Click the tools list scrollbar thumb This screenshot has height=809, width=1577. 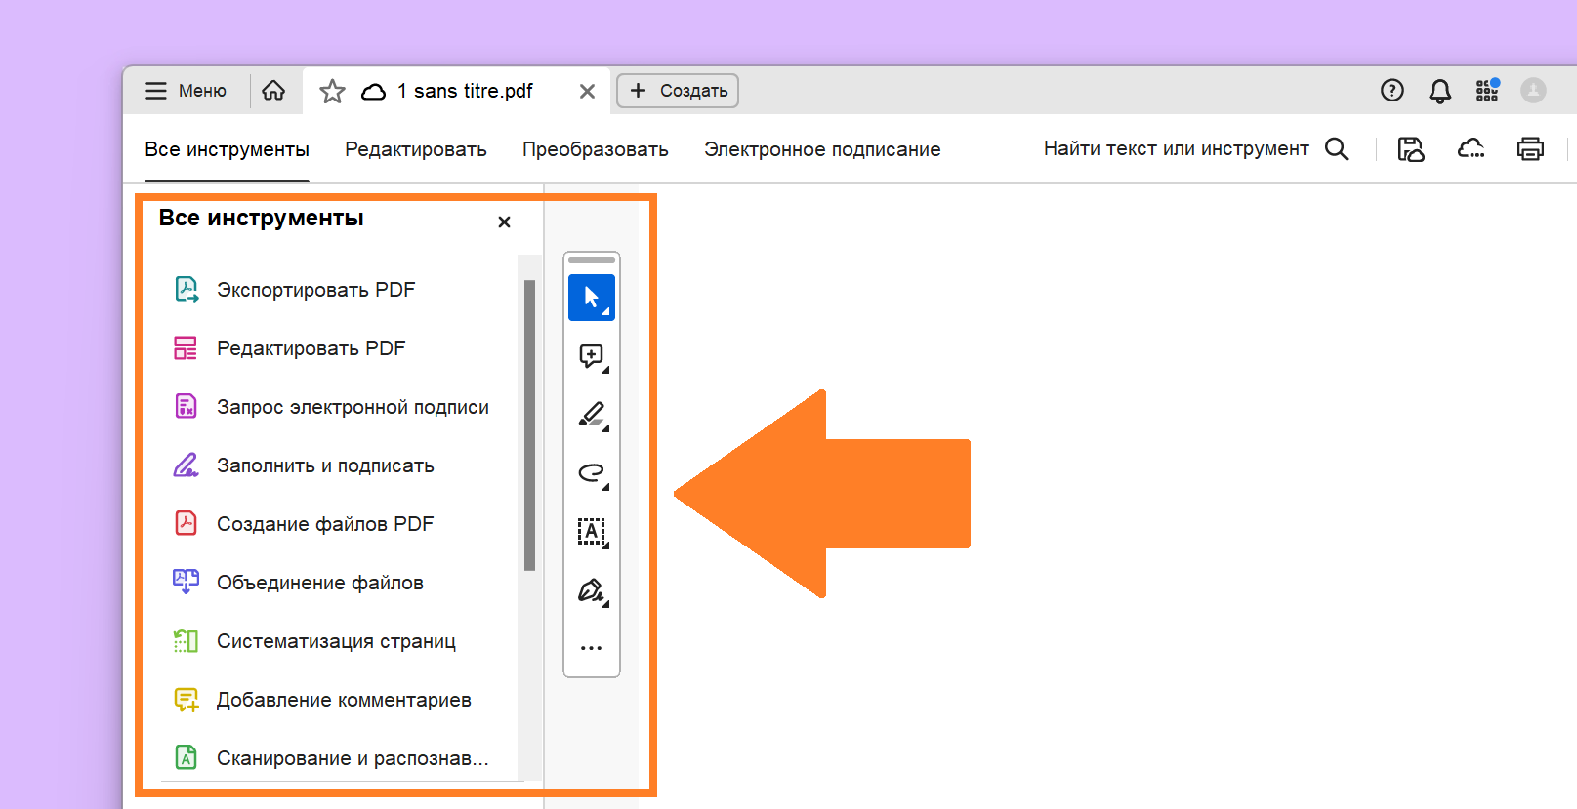click(x=529, y=425)
